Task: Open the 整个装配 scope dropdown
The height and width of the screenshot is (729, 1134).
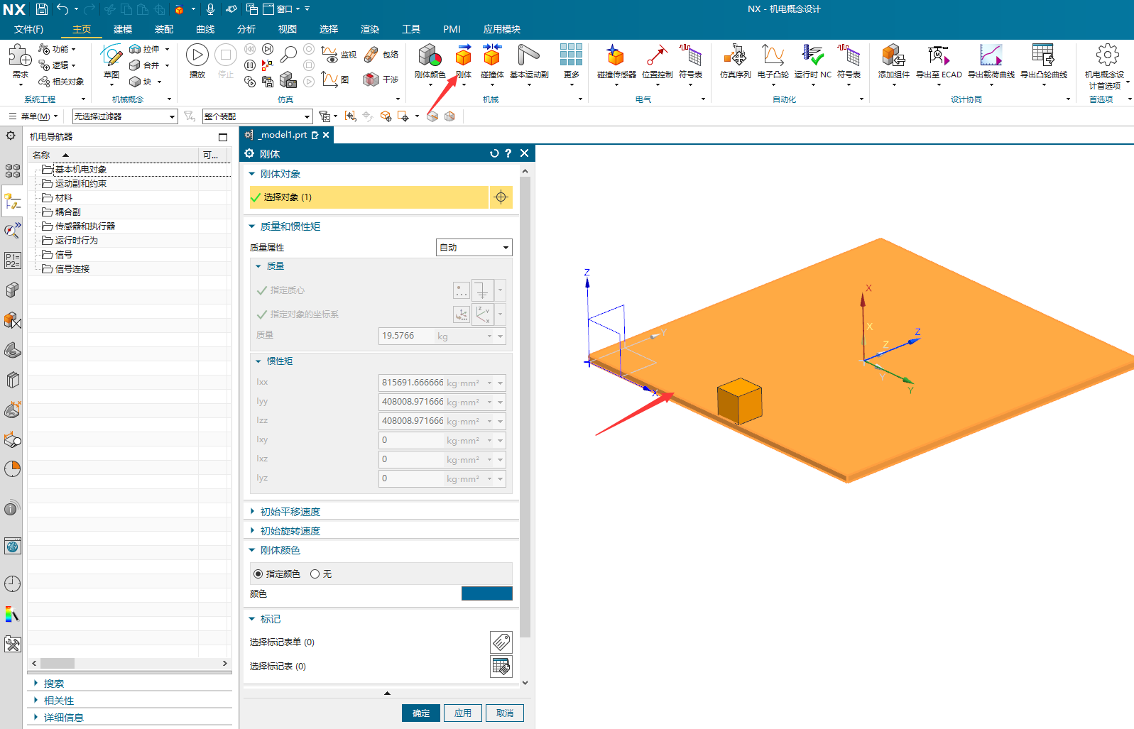Action: 257,116
